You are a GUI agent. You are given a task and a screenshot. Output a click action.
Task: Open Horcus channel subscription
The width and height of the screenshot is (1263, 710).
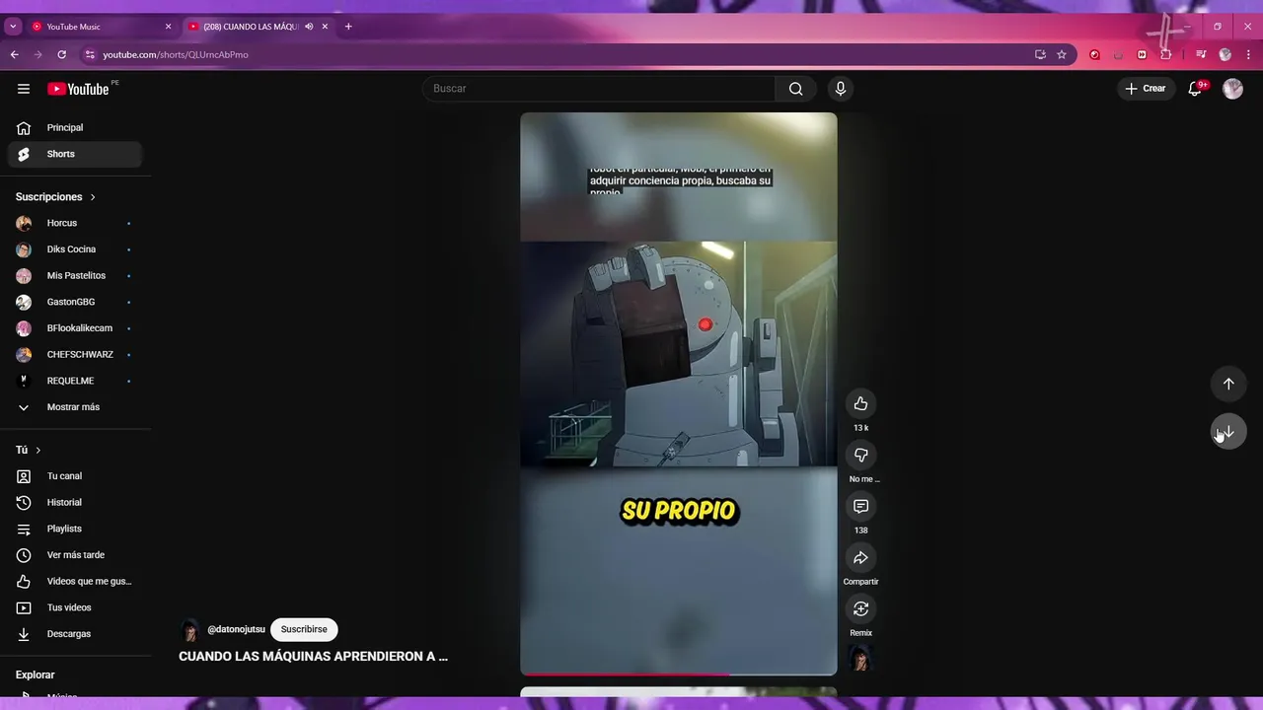[x=75, y=223]
